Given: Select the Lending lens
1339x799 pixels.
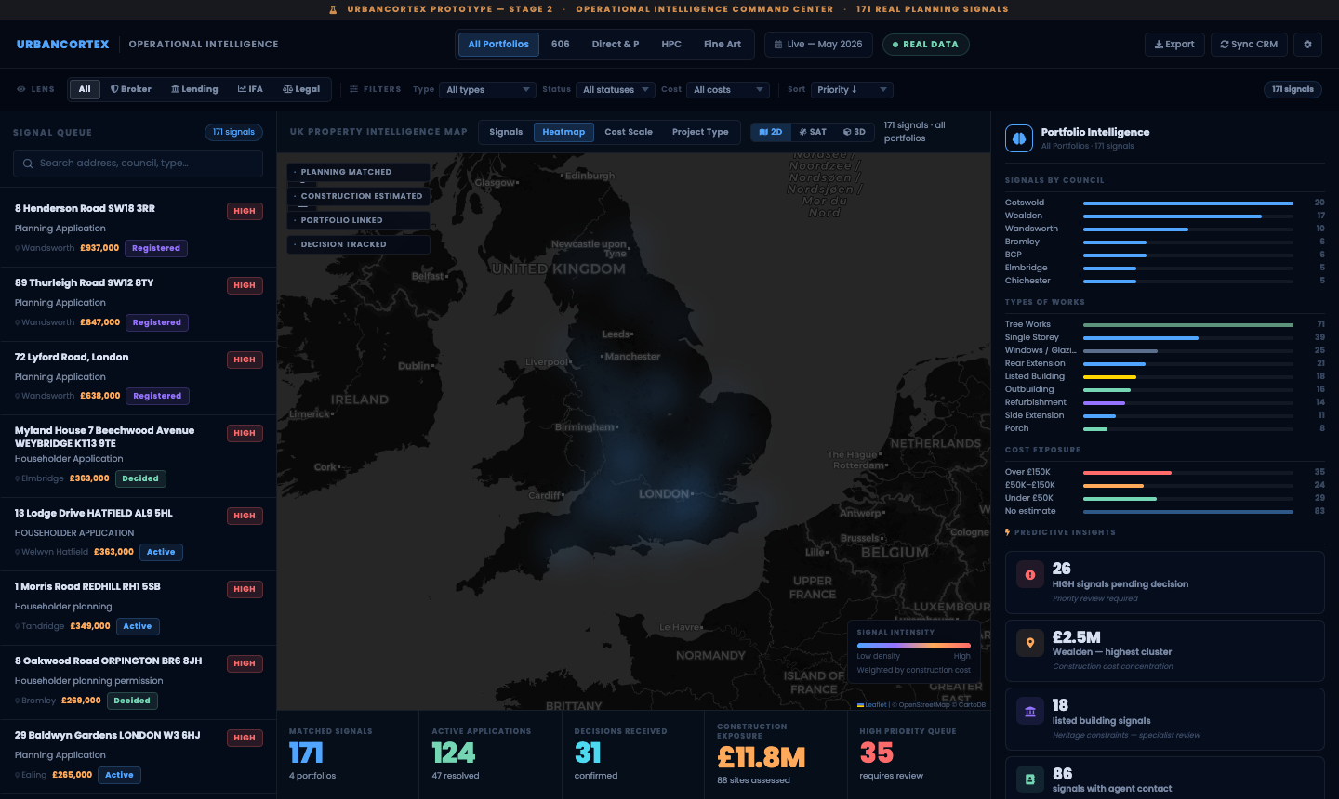Looking at the screenshot, I should pos(194,89).
